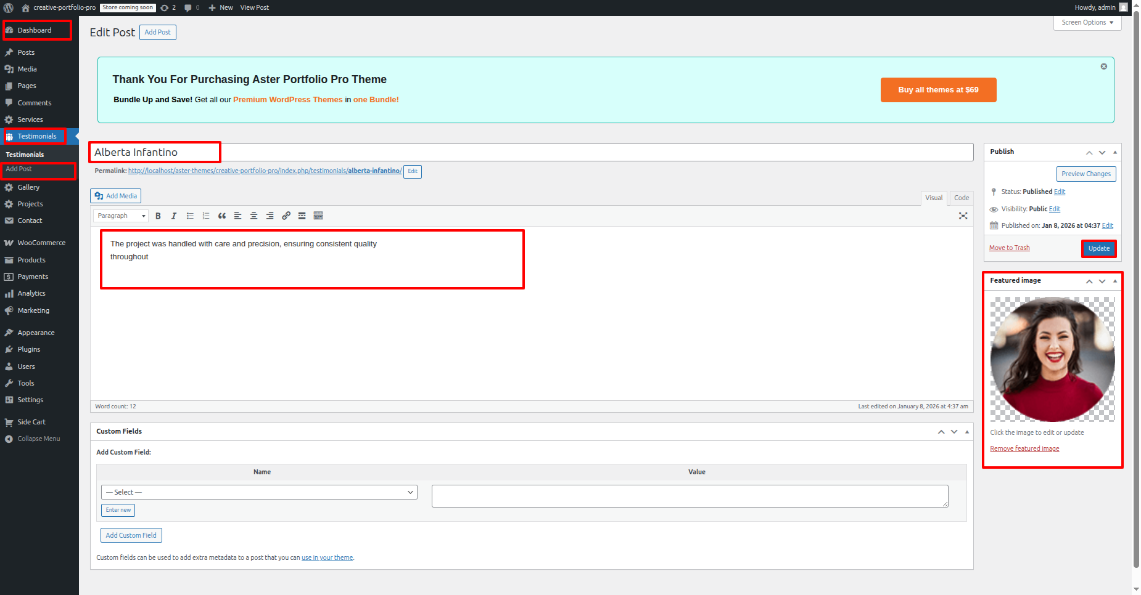Screen dimensions: 1141x595
Task: Click the insert link icon
Action: point(286,216)
